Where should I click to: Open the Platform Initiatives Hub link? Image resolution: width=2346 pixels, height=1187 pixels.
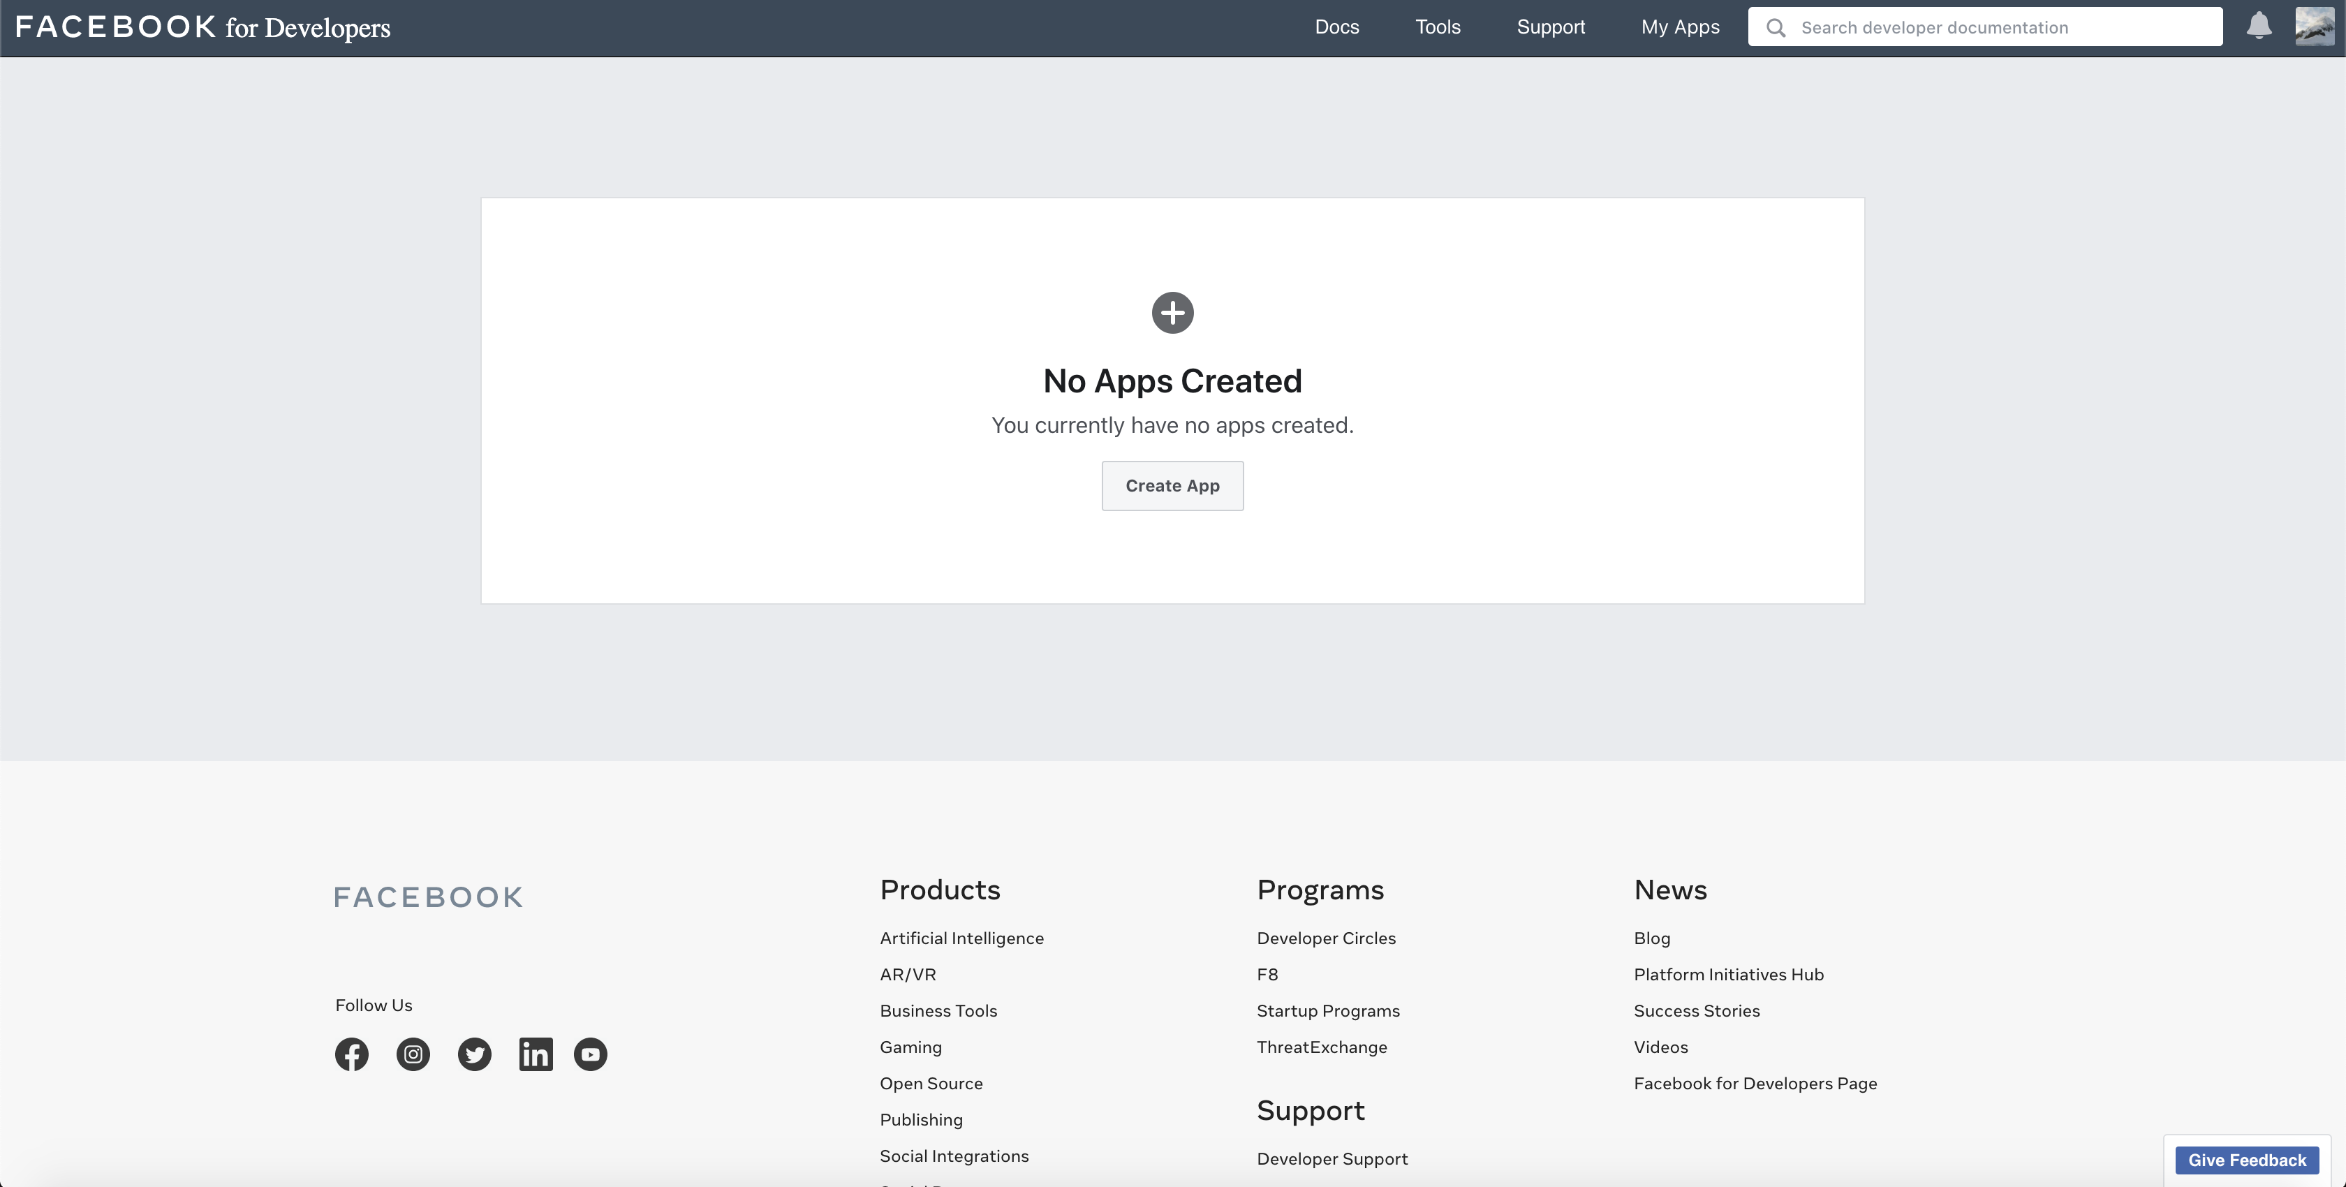[1727, 974]
